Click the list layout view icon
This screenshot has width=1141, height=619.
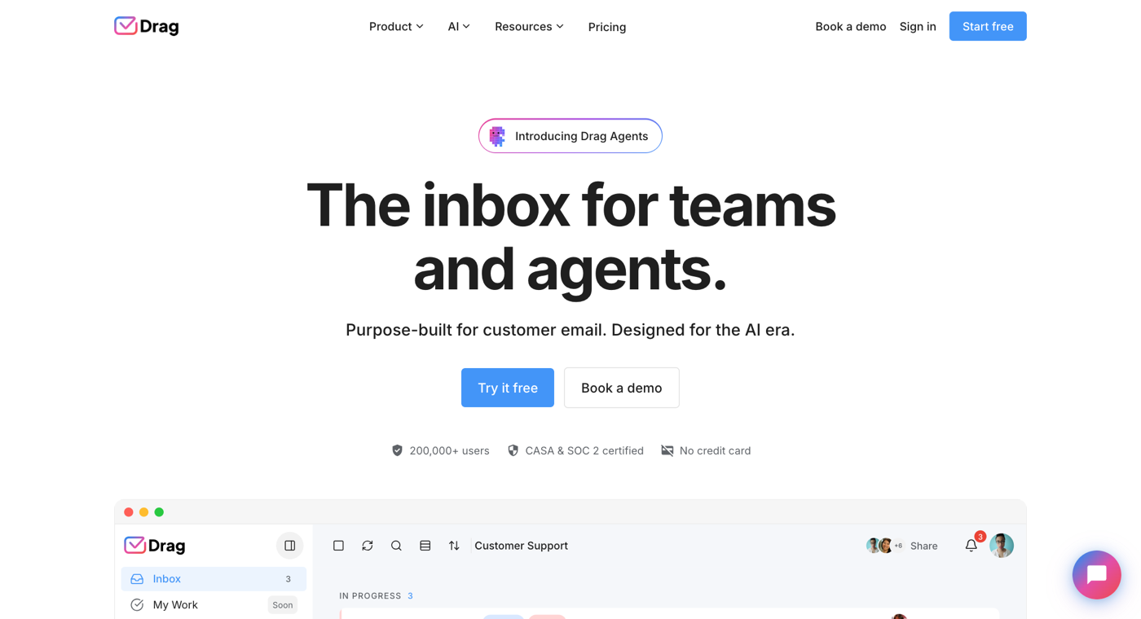(x=425, y=546)
